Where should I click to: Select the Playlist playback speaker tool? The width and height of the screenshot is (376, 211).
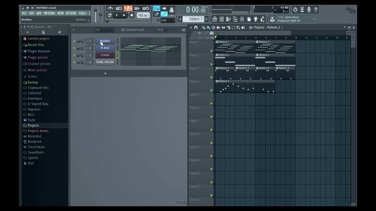(243, 28)
